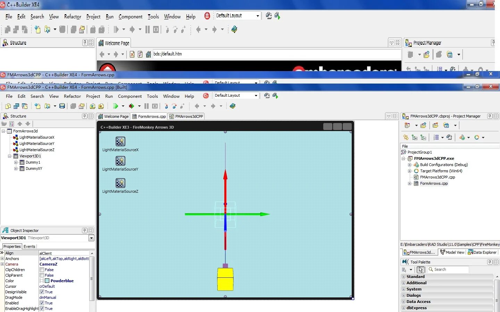Switch to Welcome Page tab in front window
Viewport: 500px width, 312px height.
click(114, 116)
